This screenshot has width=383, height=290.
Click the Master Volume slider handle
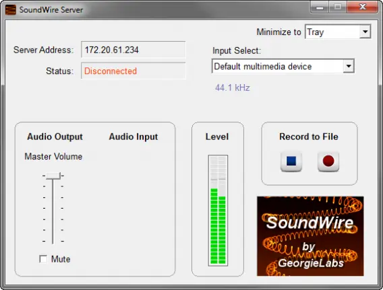click(x=53, y=176)
